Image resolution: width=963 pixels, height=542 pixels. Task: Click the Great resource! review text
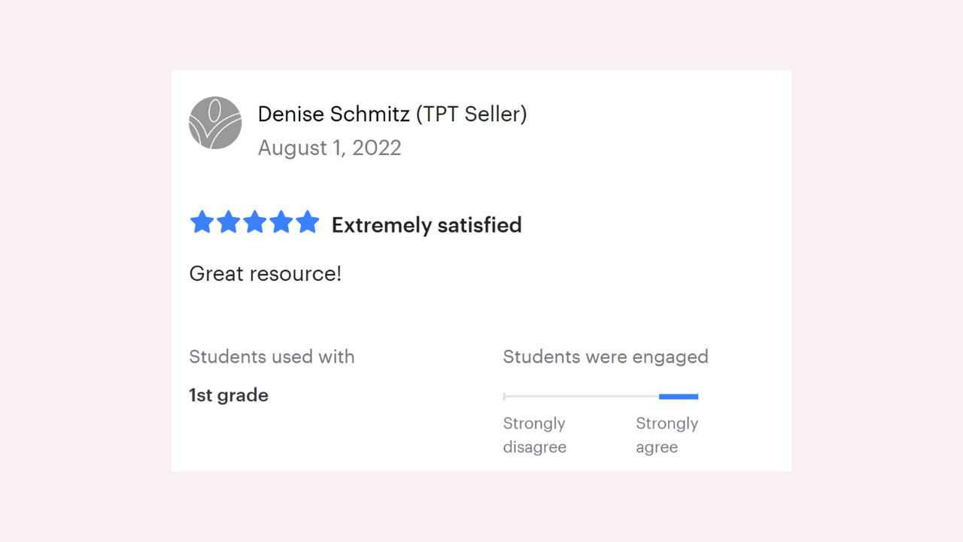265,273
